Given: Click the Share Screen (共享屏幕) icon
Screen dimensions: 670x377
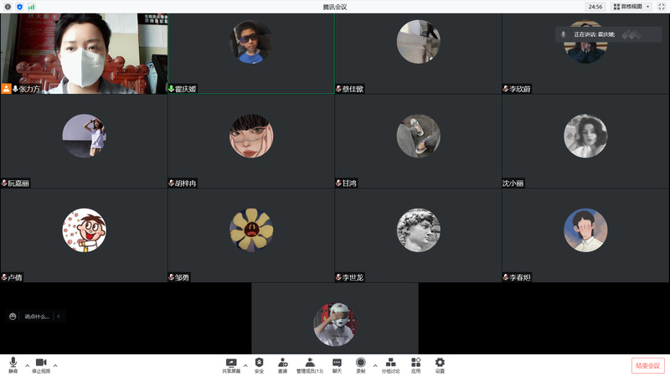Looking at the screenshot, I should point(231,364).
